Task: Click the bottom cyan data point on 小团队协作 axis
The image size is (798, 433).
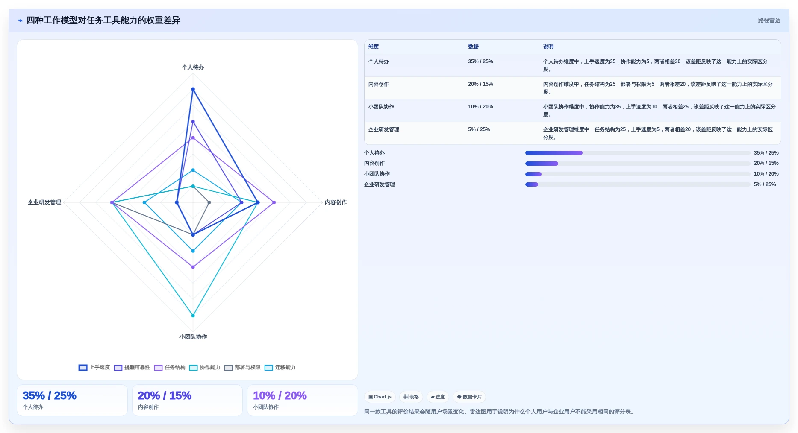Action: click(x=193, y=316)
